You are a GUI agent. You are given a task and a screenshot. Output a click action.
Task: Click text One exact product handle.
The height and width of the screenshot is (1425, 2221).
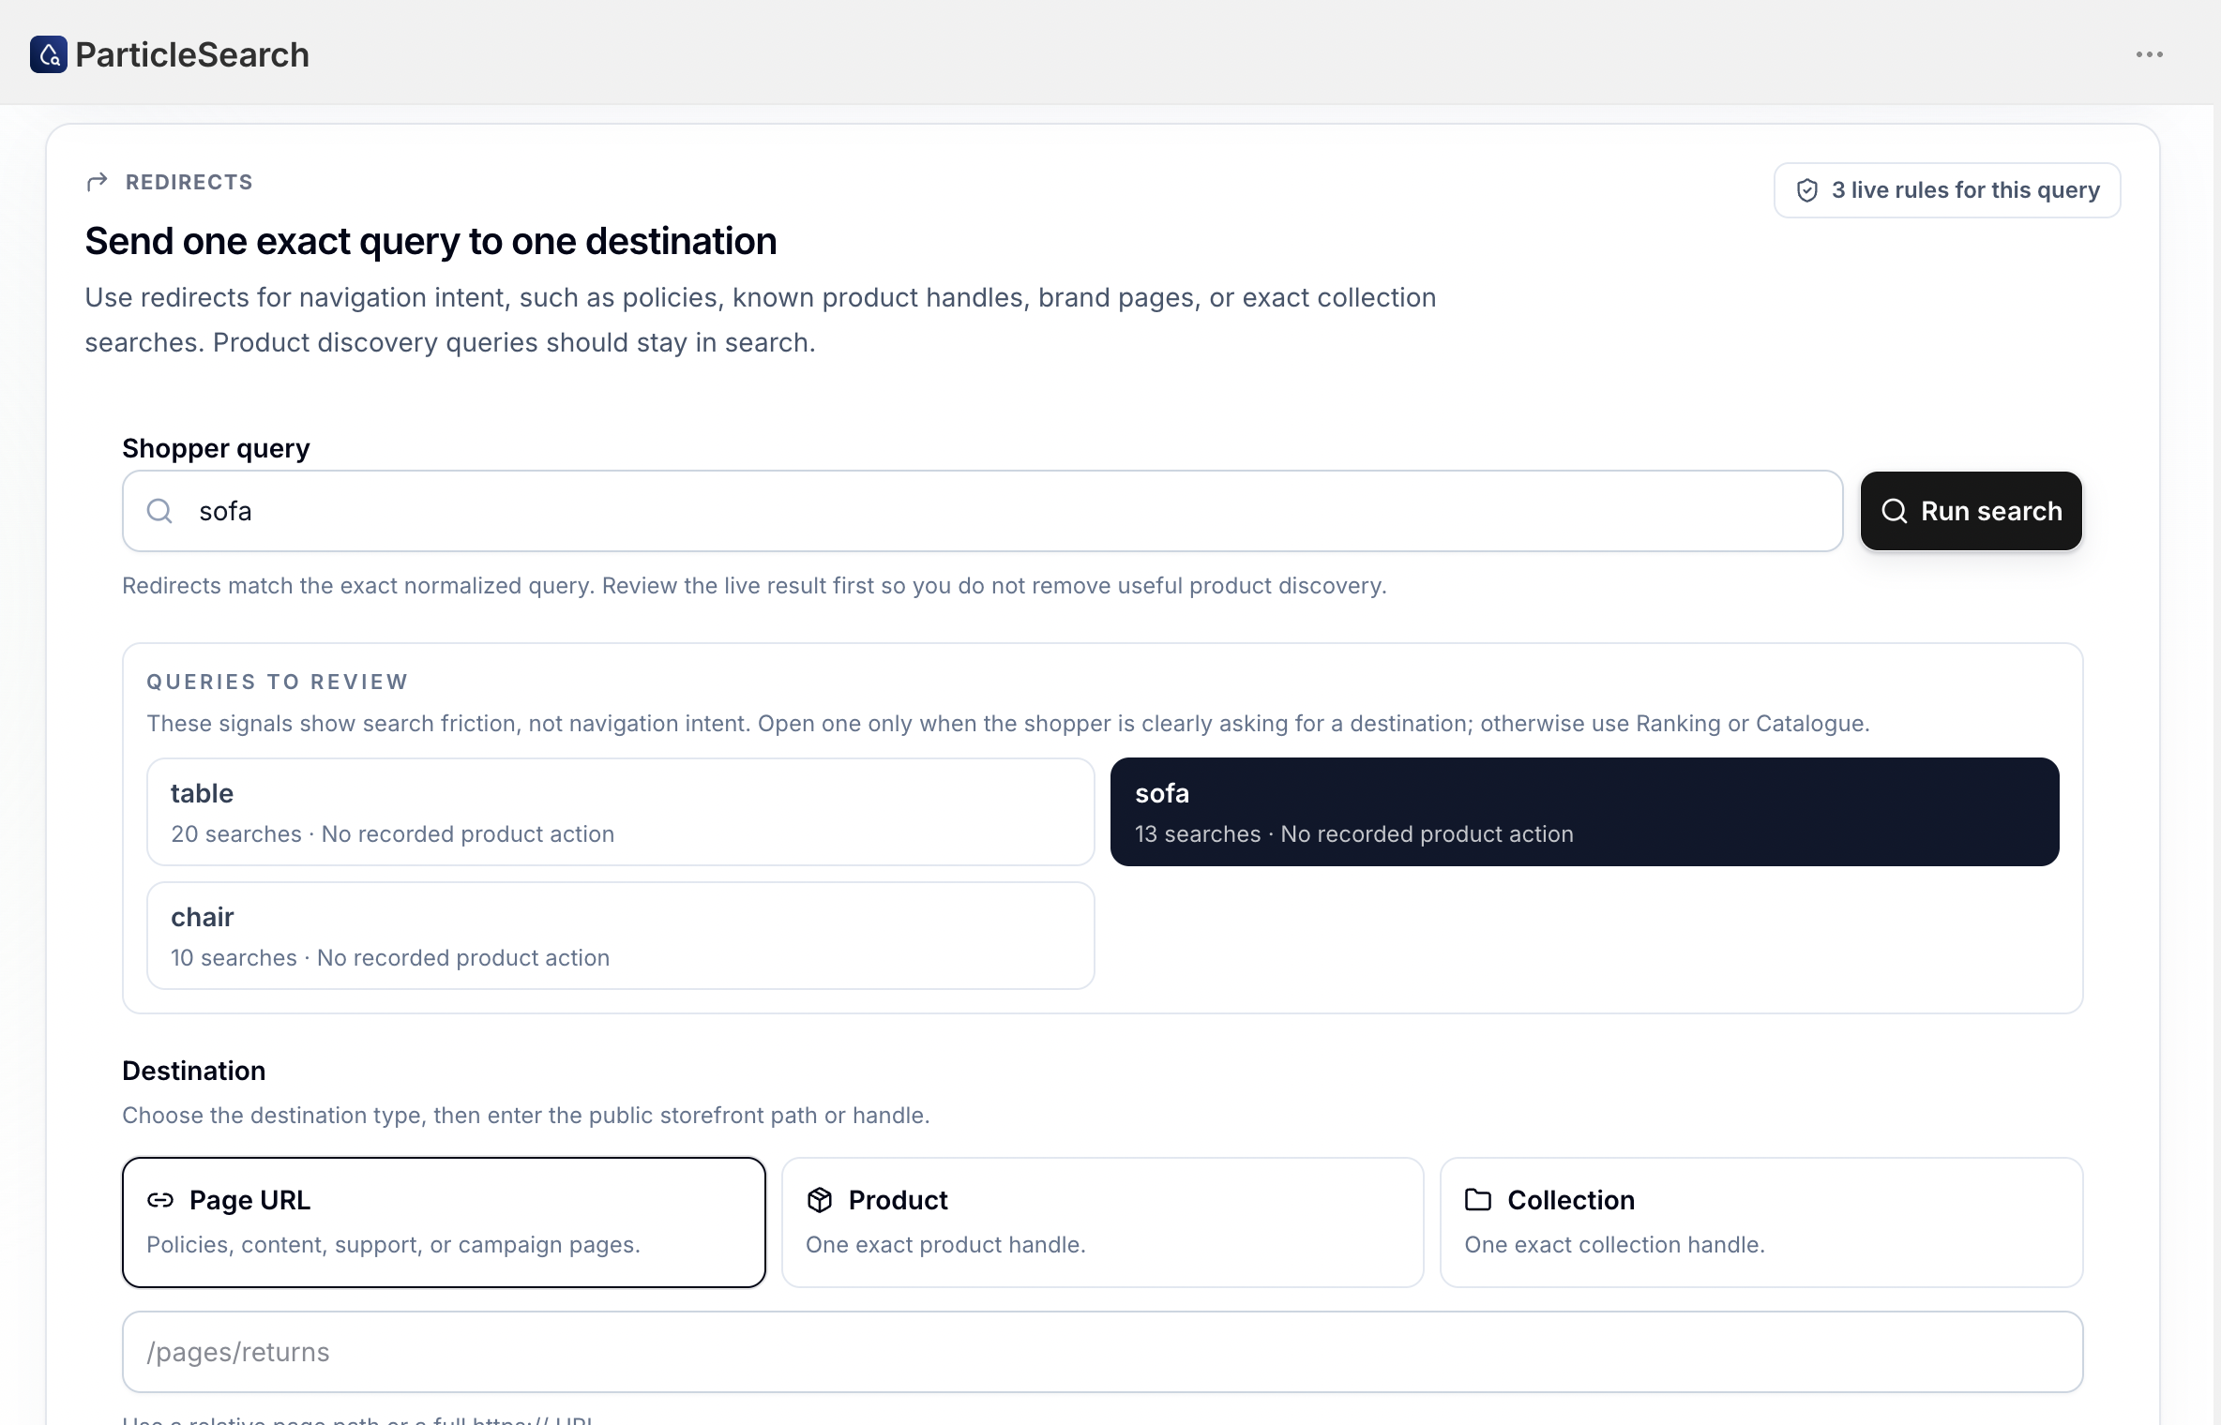[945, 1245]
